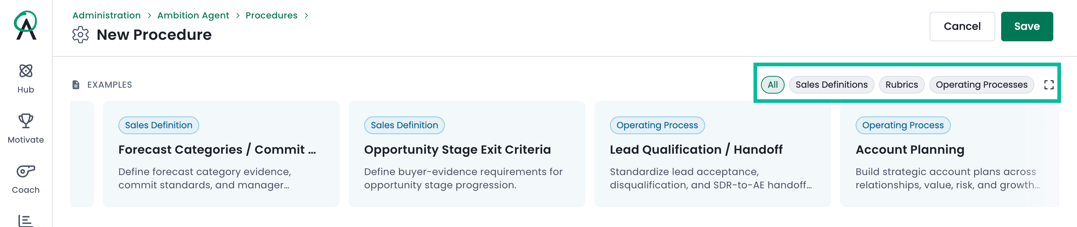
Task: Expand examples with the fullscreen icon
Action: tap(1049, 85)
